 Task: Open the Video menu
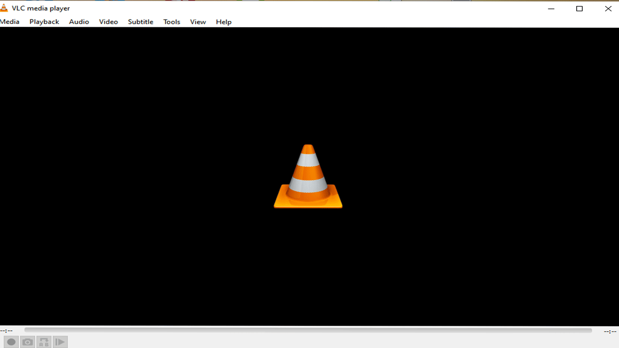point(108,22)
